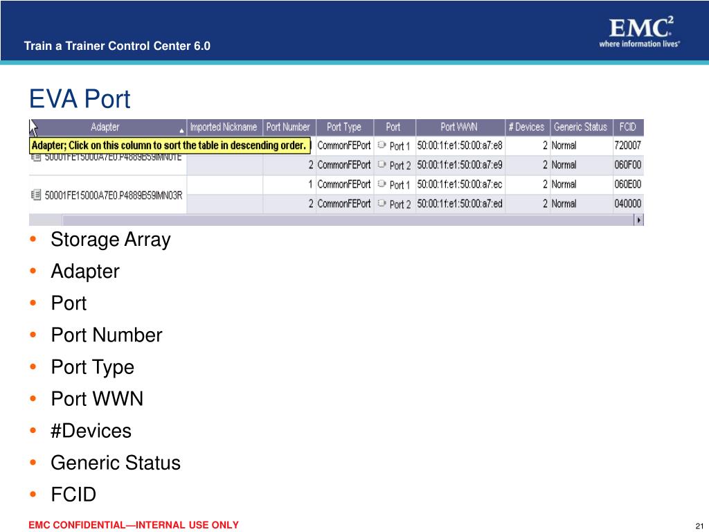This screenshot has width=709, height=532.
Task: Click Port Number value 2 in the a7:e9 row
Action: 311,165
